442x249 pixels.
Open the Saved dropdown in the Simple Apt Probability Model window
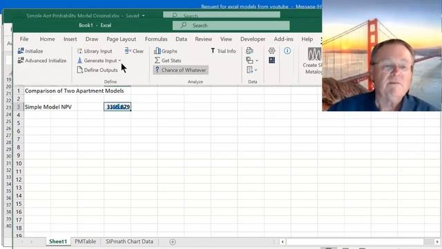(143, 15)
